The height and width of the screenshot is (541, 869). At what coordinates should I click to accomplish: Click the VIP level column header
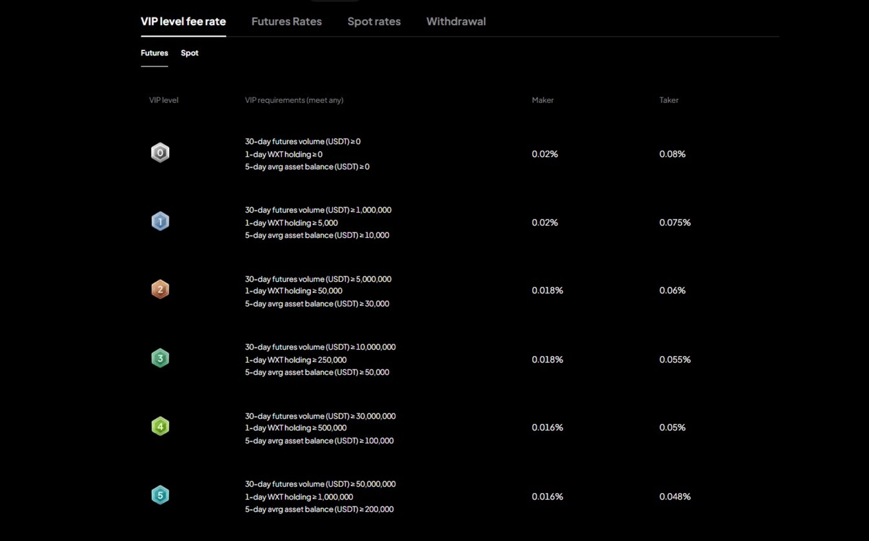tap(164, 100)
